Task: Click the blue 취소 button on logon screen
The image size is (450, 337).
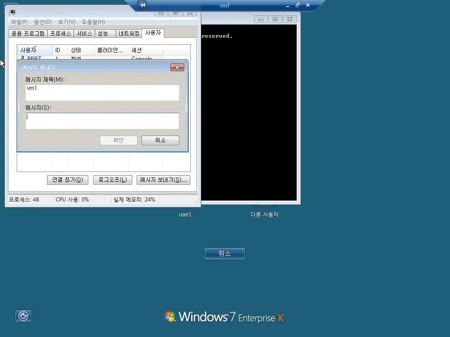Action: click(225, 254)
